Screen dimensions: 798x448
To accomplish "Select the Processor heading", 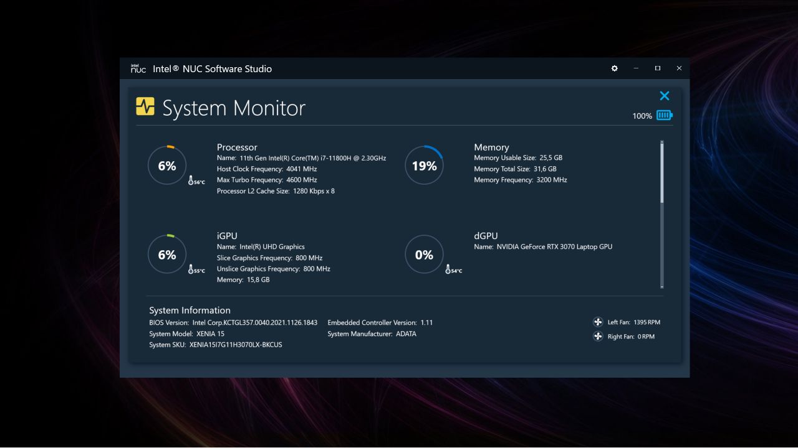I will tap(237, 147).
